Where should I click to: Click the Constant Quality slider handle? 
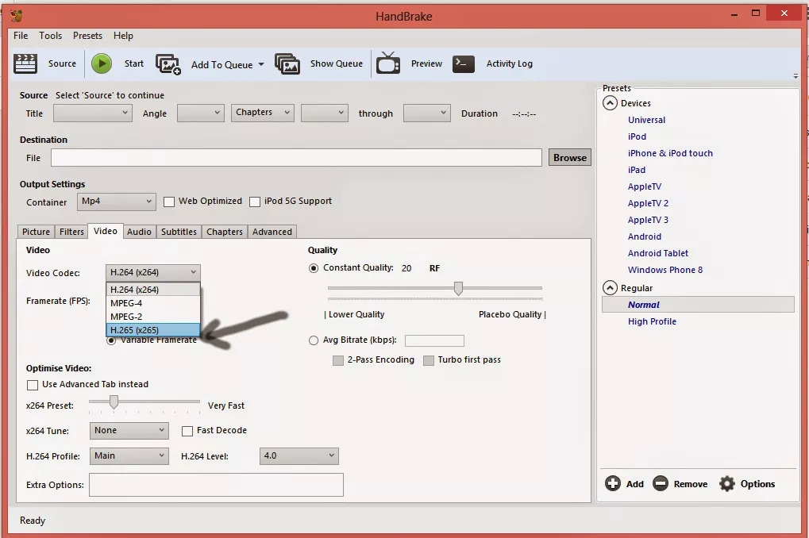(x=458, y=288)
